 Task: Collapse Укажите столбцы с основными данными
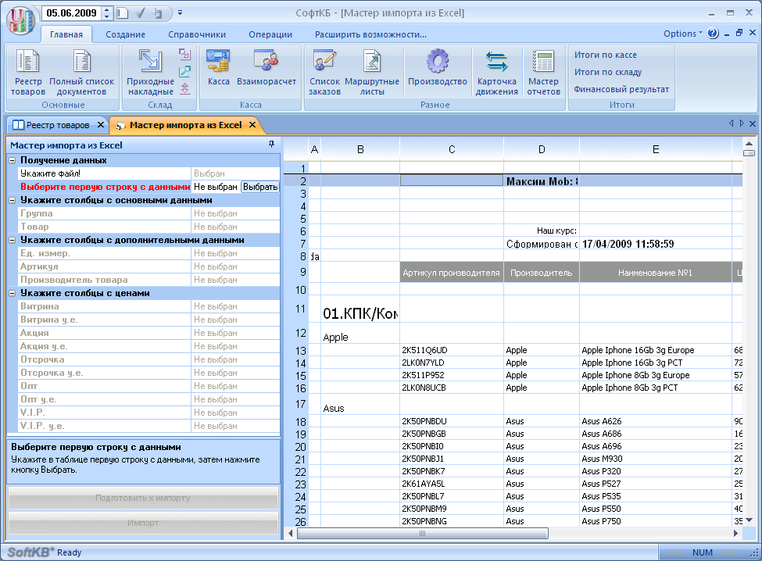(13, 199)
